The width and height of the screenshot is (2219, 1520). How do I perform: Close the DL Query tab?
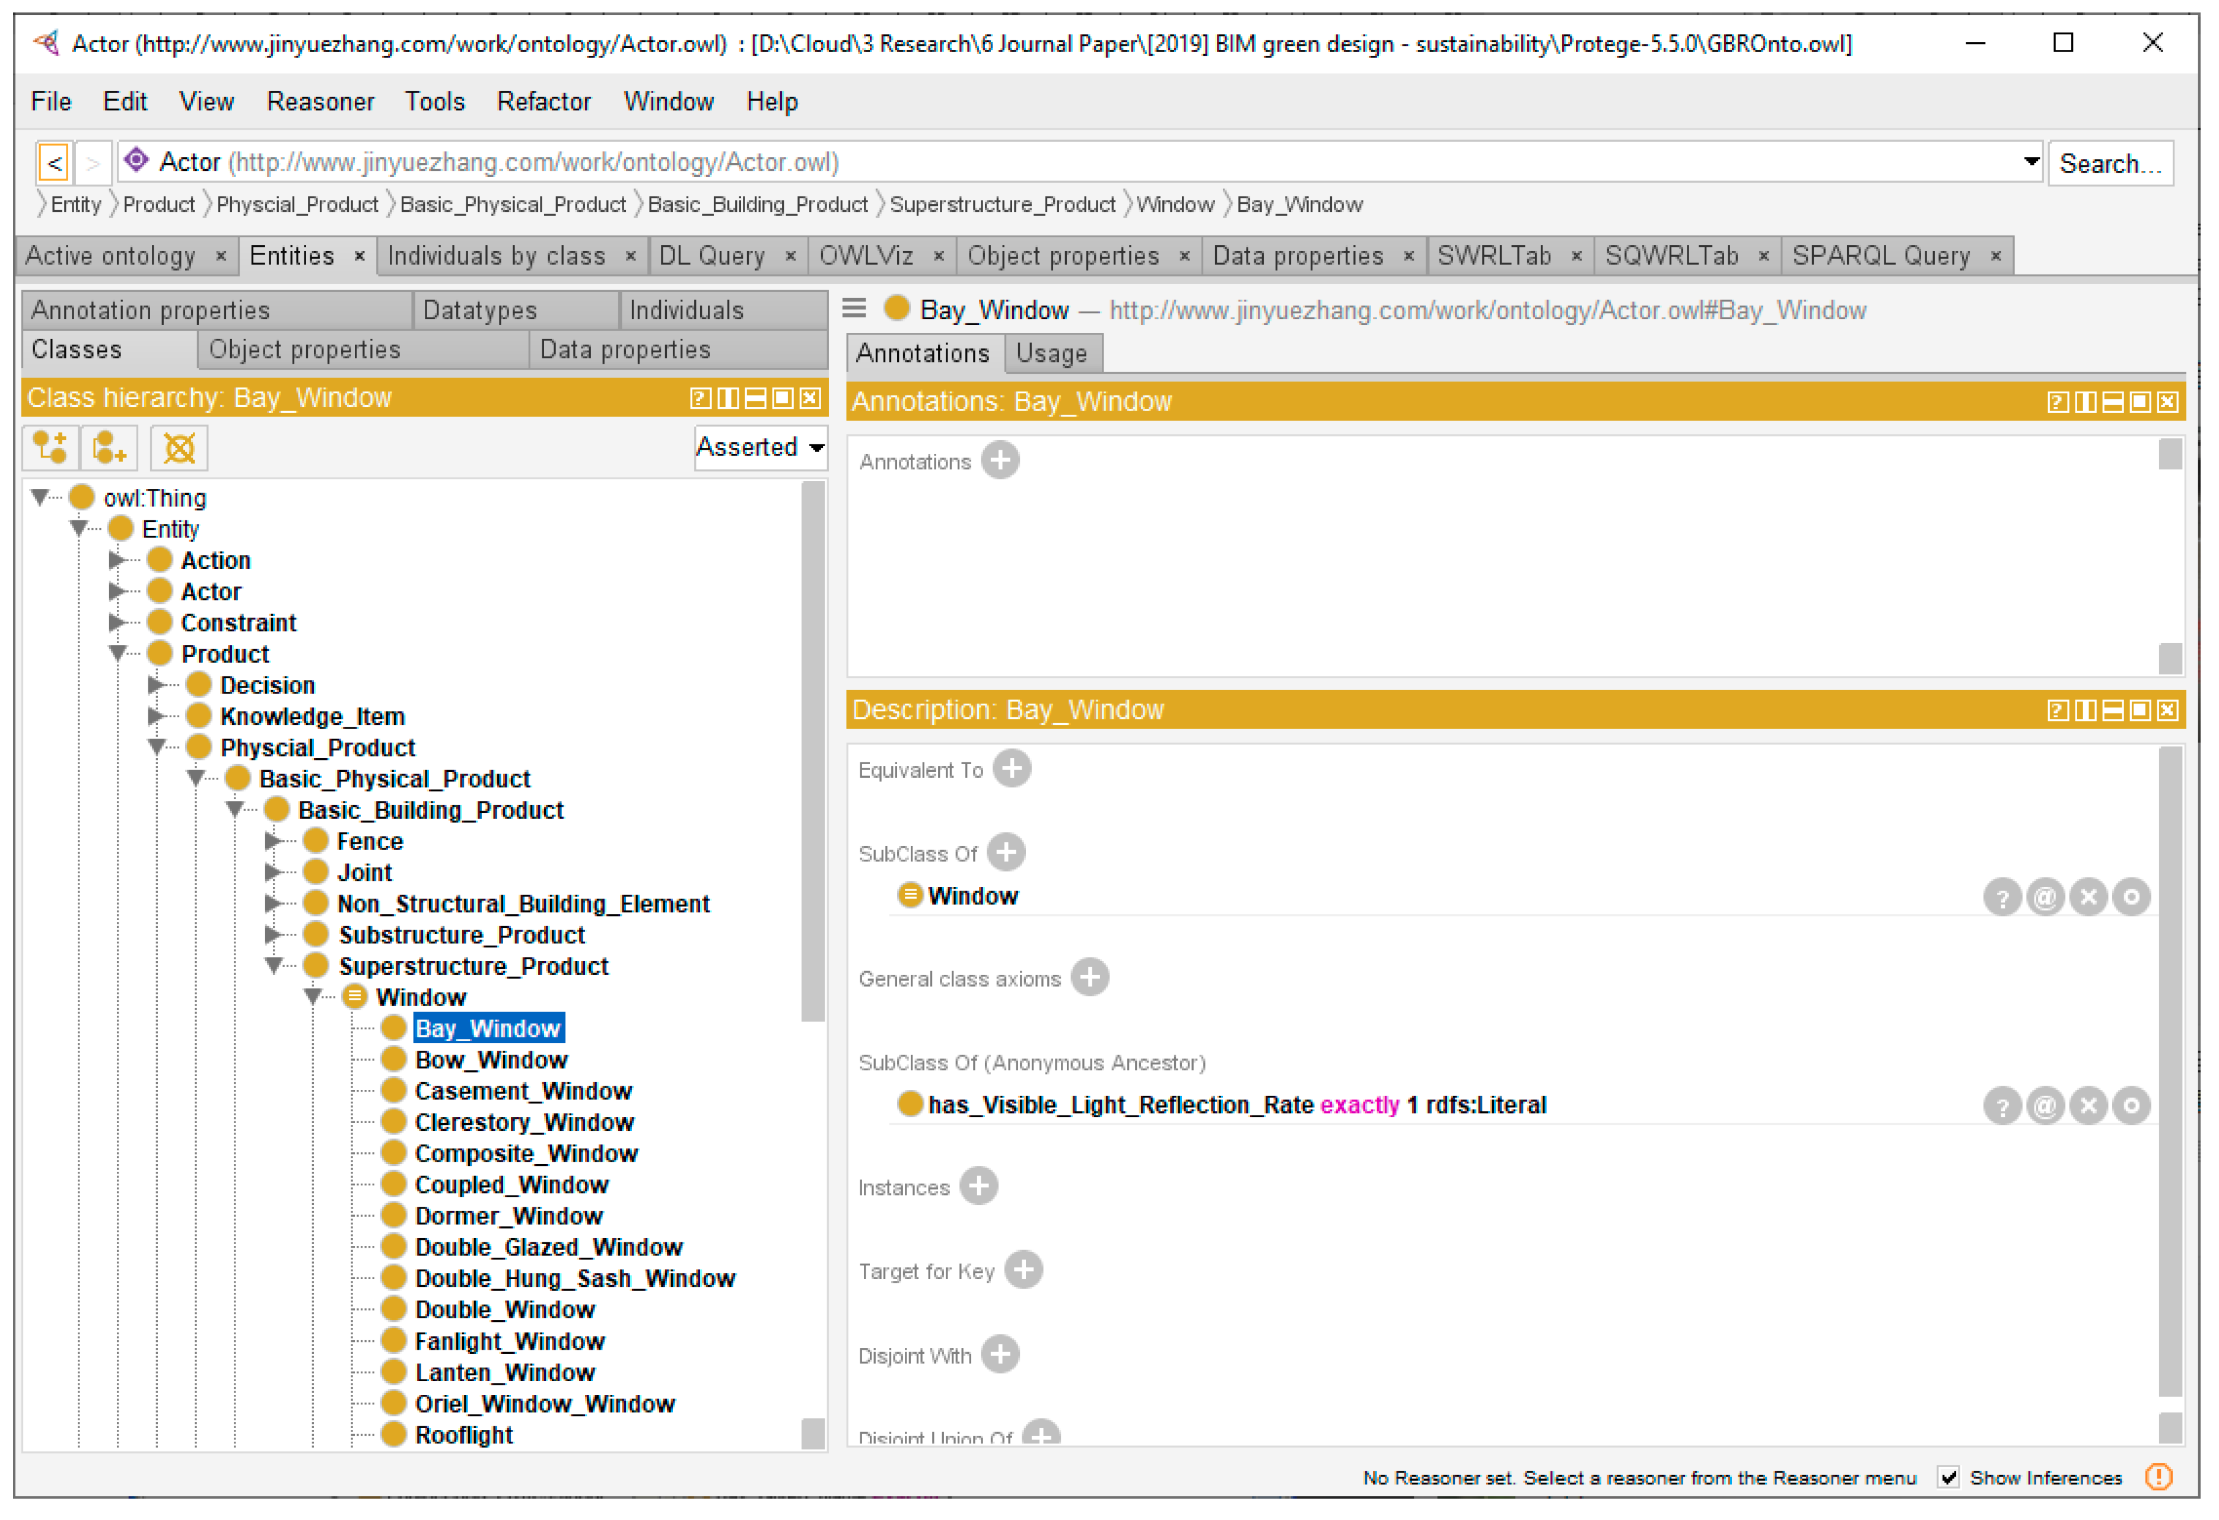click(790, 256)
